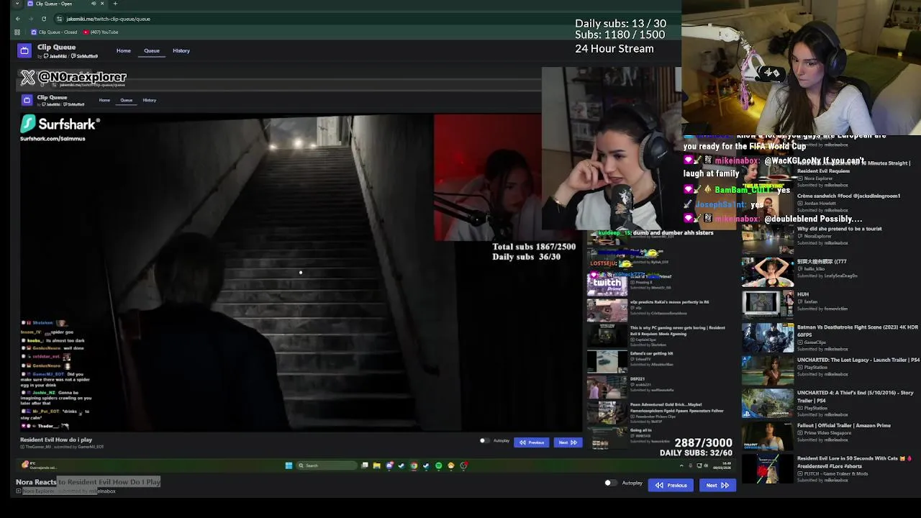Switch to the Queue tab in outer nav
Screen dimensions: 921x518
point(152,51)
